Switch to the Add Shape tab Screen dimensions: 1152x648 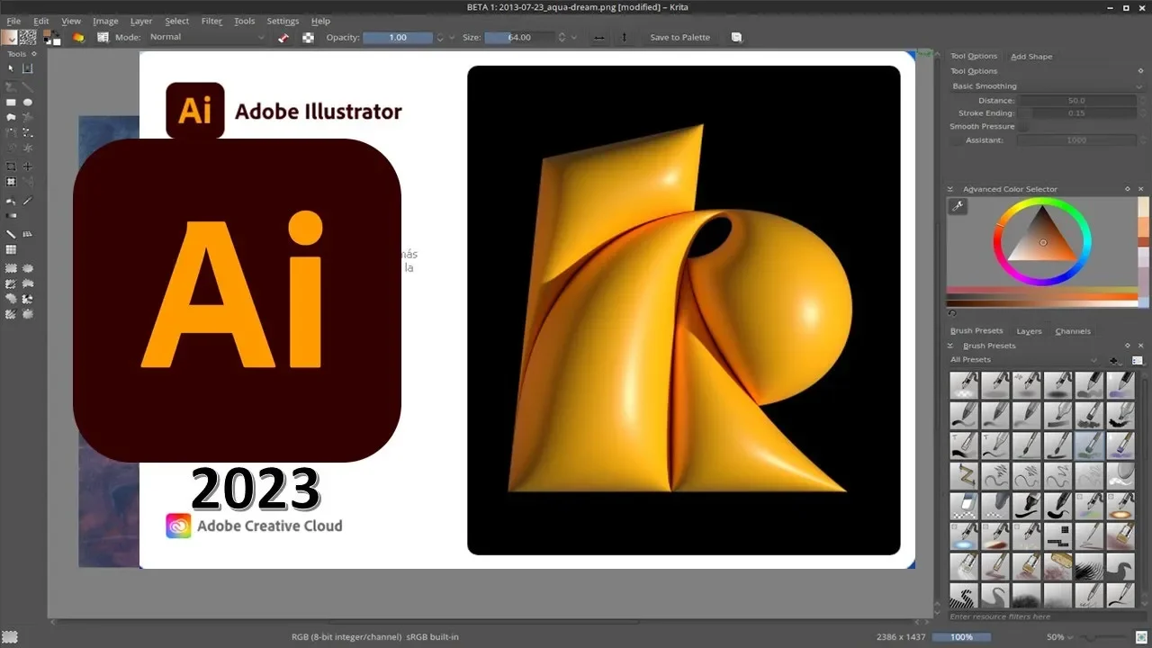(1030, 57)
